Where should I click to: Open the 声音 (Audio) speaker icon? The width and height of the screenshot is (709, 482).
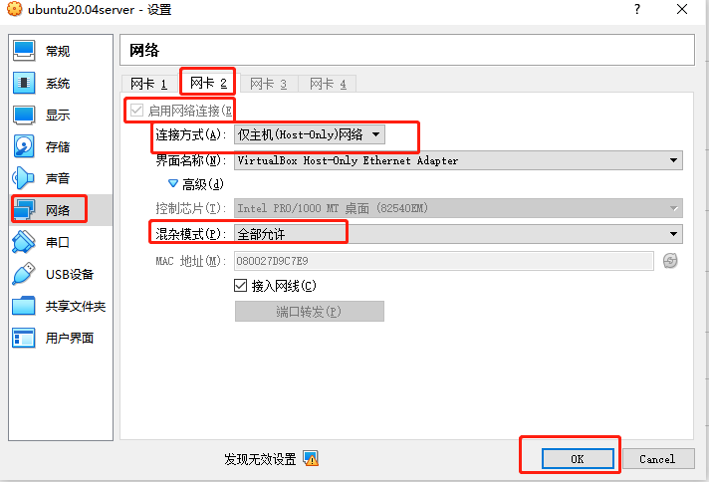24,178
